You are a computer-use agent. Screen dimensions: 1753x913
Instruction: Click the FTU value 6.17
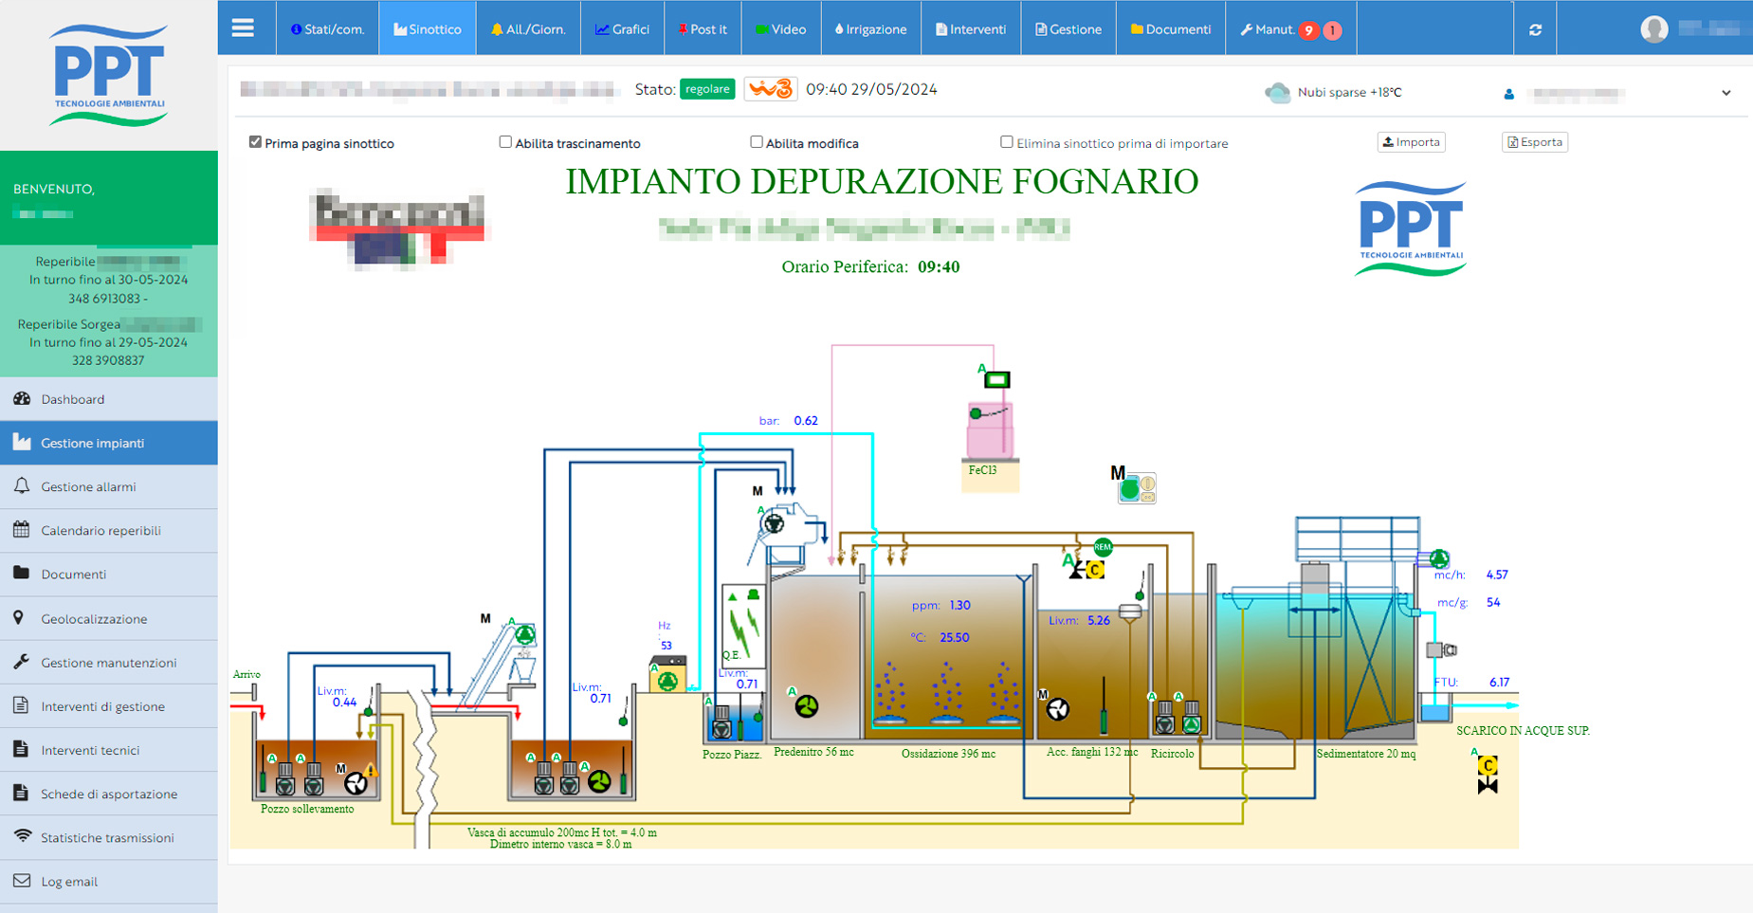(x=1499, y=682)
